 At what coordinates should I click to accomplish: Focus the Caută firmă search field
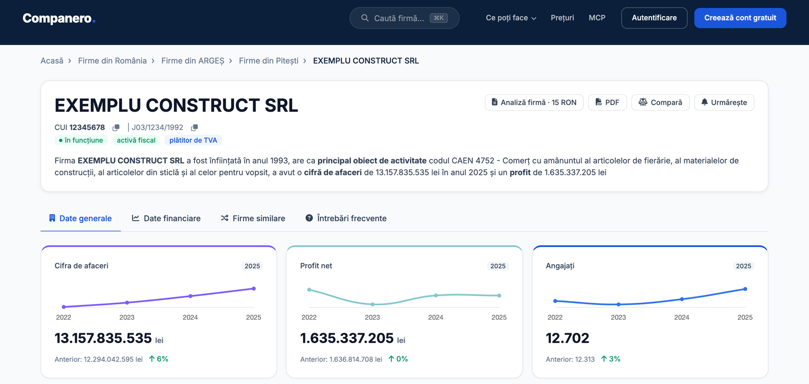tap(404, 18)
